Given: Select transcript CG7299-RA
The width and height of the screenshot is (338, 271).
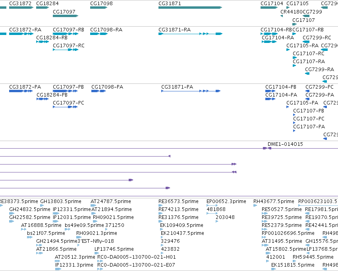Looking at the screenshot, I should (307, 74).
